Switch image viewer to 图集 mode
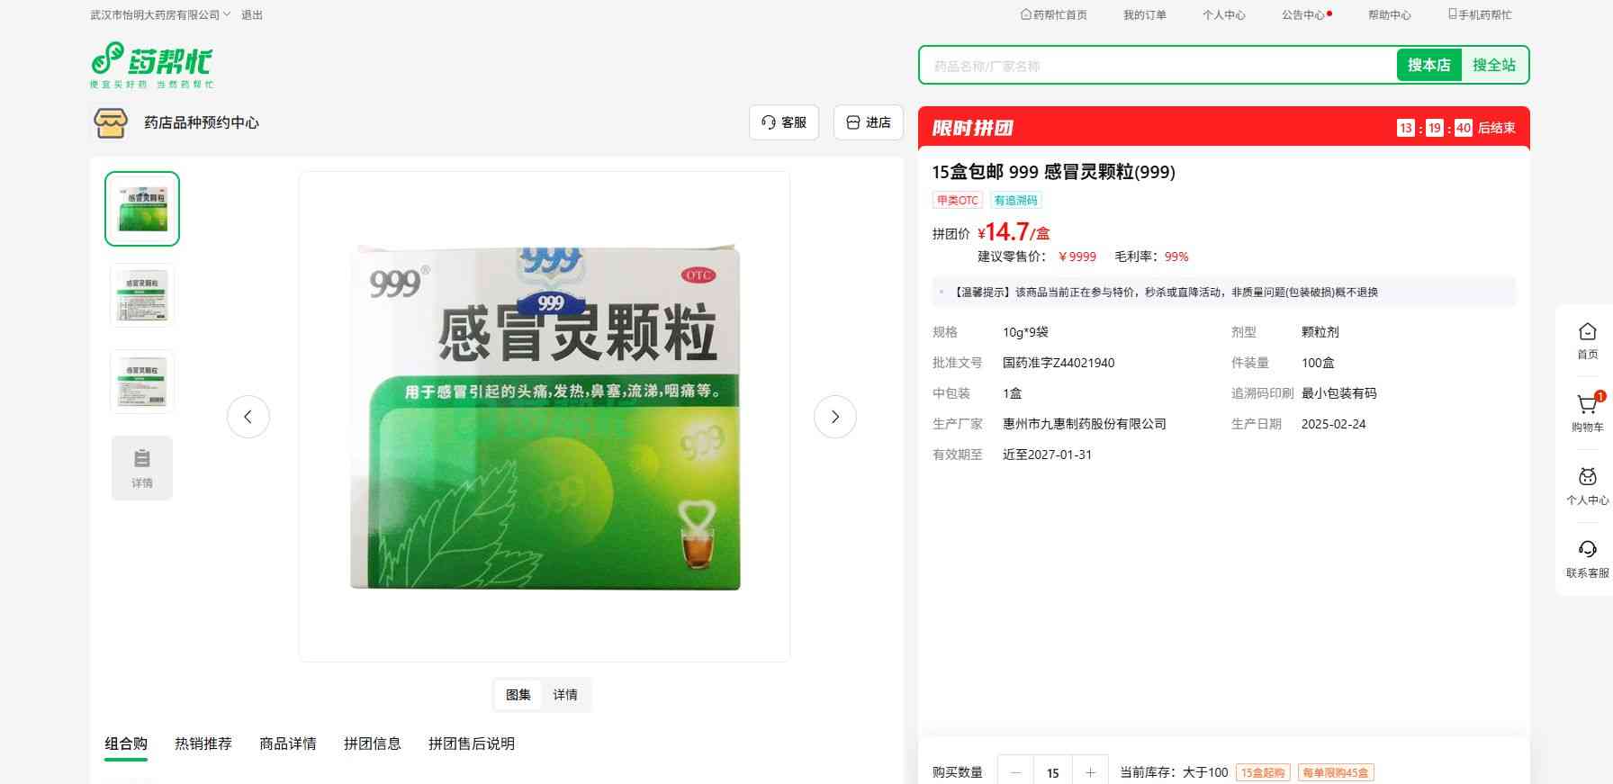This screenshot has height=784, width=1613. (518, 695)
